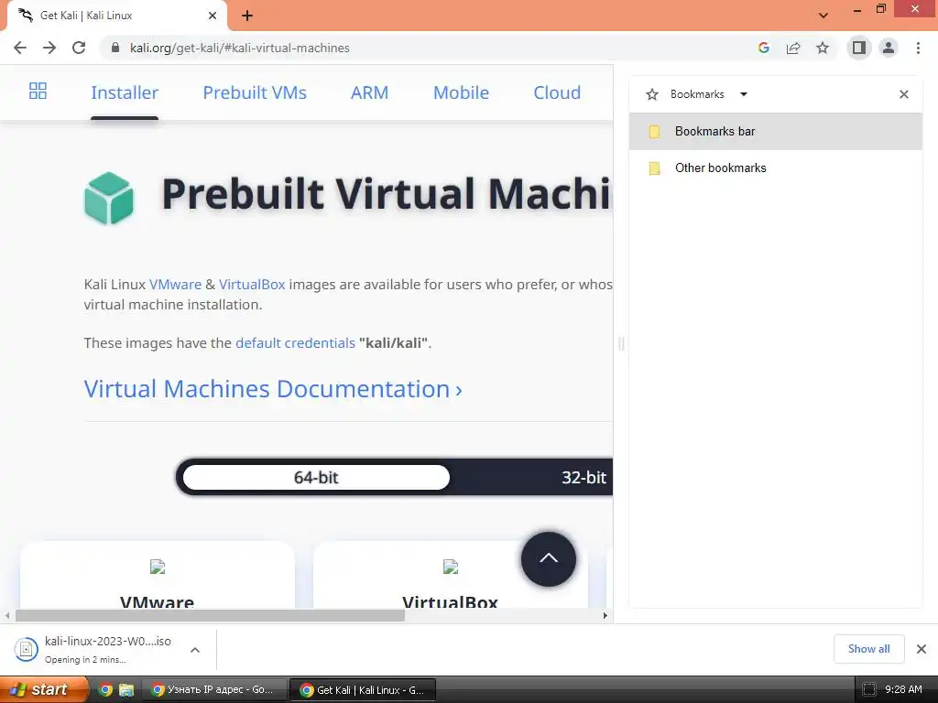
Task: Click the address bar URL field
Action: pyautogui.click(x=429, y=48)
